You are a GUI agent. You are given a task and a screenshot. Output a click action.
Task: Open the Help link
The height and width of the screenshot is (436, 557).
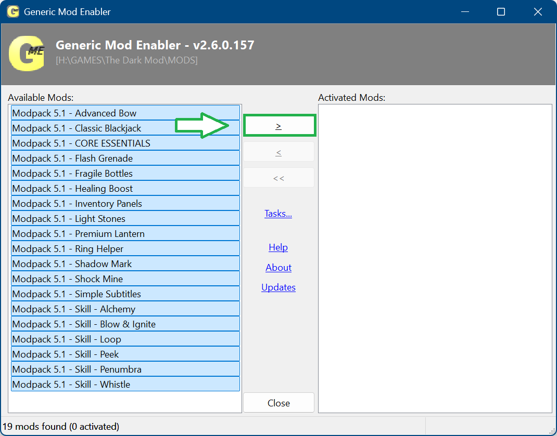(278, 247)
